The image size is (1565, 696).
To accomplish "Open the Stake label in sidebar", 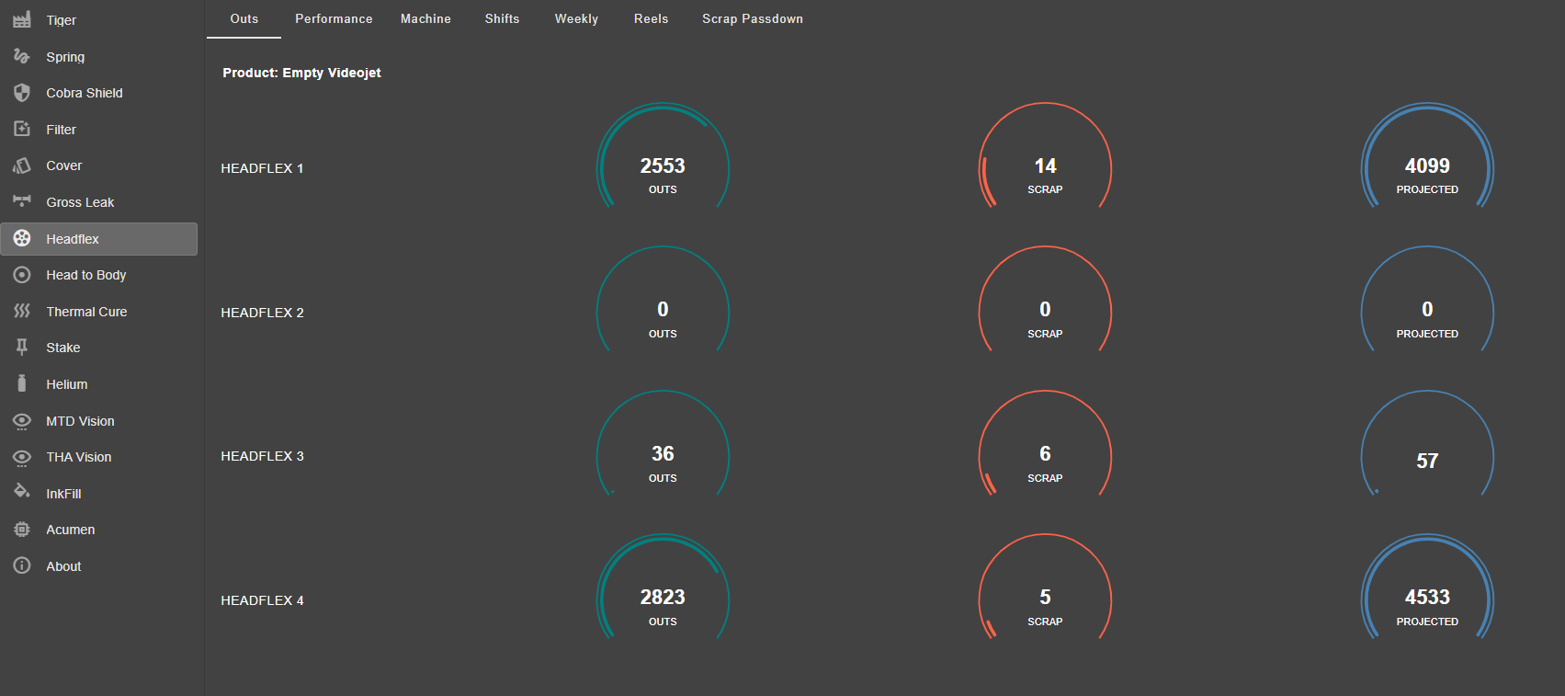I will point(63,348).
